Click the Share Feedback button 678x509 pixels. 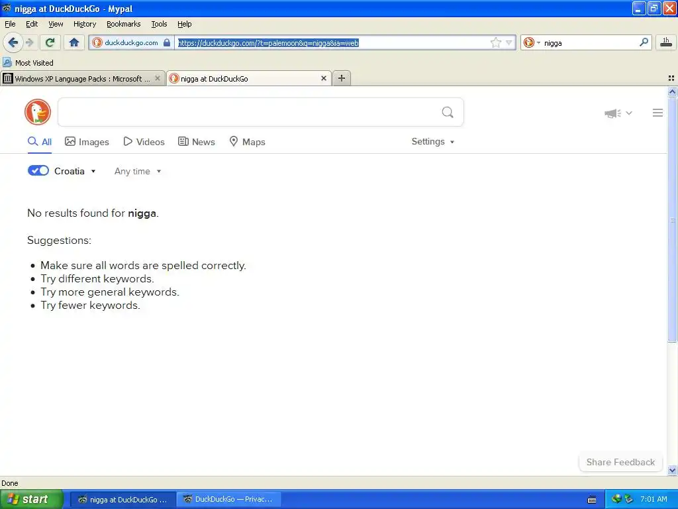[620, 462]
